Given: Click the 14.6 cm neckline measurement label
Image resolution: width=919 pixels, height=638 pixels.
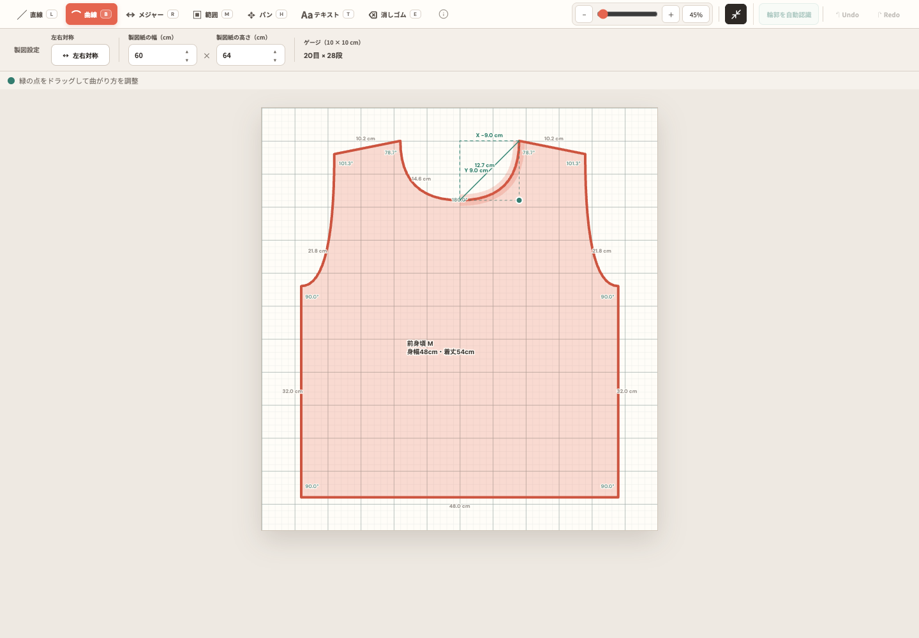Looking at the screenshot, I should tap(421, 179).
